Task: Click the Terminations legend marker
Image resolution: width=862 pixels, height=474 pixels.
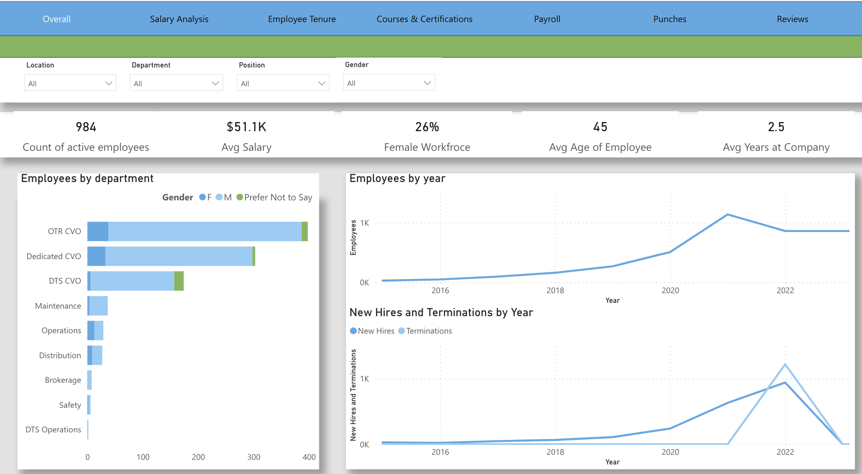Action: click(401, 331)
